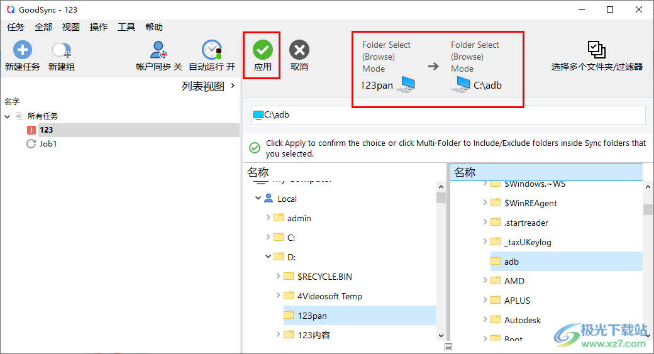Click the New Job (新建任务) plus icon
654x354 pixels.
(23, 50)
